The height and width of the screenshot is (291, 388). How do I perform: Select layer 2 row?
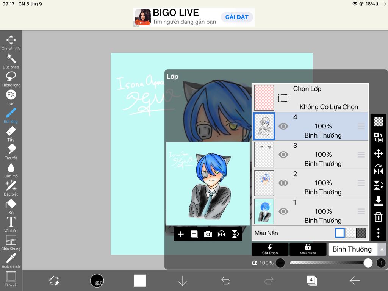coord(311,183)
